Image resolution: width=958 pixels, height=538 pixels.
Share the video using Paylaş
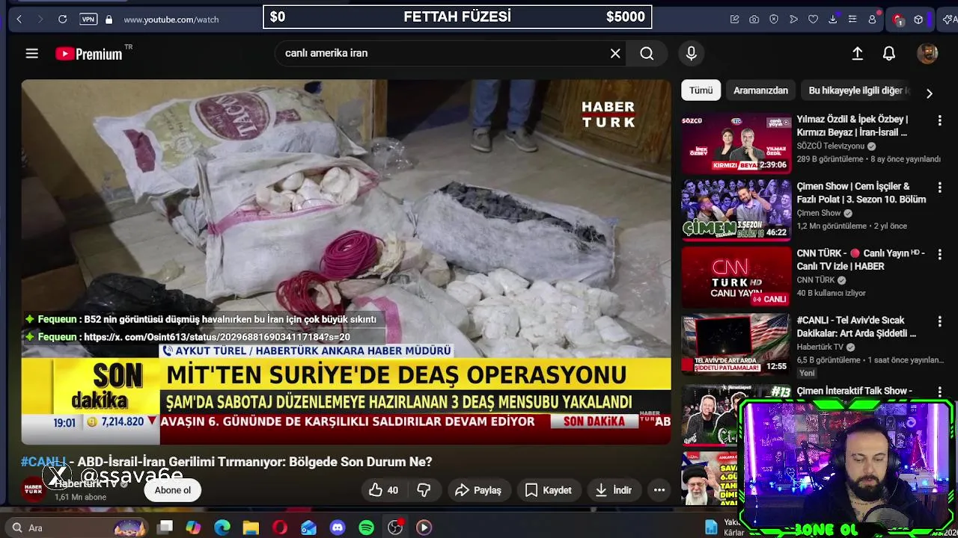pyautogui.click(x=478, y=490)
